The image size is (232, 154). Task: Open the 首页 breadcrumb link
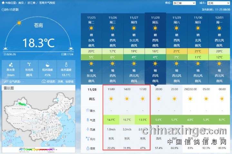21,3
